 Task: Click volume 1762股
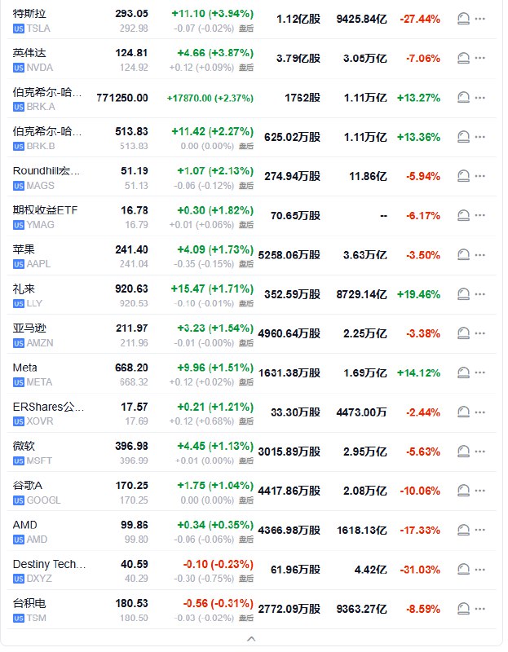pyautogui.click(x=303, y=98)
